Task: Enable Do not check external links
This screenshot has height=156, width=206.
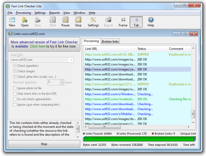Action: (x=15, y=99)
